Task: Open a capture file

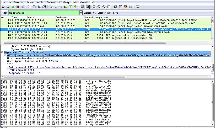Action: click(x=30, y=7)
